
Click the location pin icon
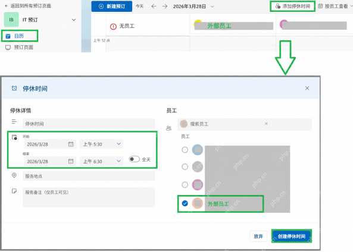pos(14,175)
